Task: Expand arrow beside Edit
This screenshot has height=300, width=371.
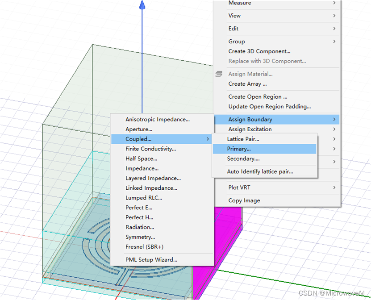Action: pos(334,29)
